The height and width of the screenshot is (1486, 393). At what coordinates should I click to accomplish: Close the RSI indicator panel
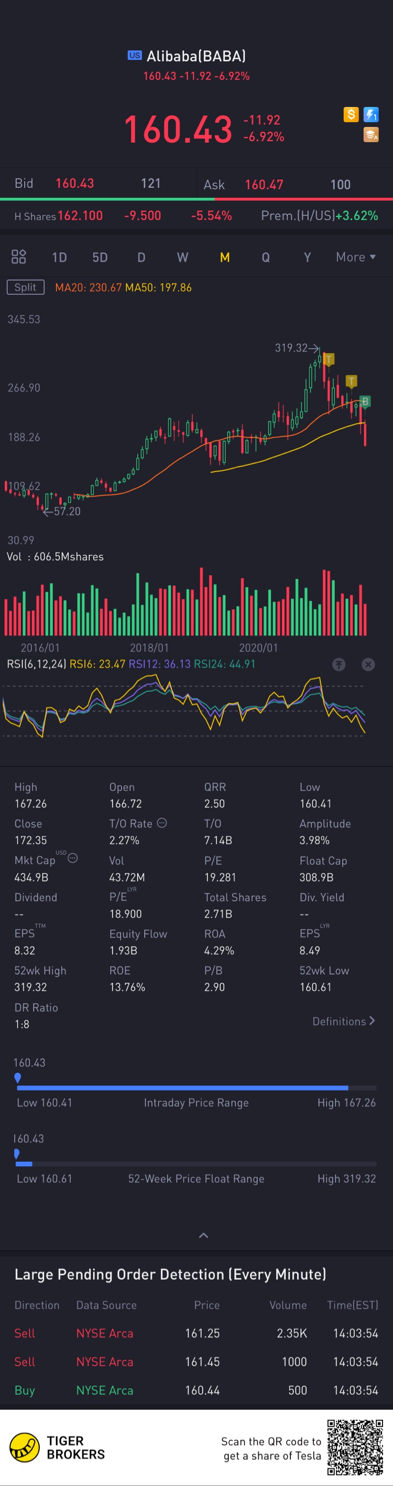368,664
